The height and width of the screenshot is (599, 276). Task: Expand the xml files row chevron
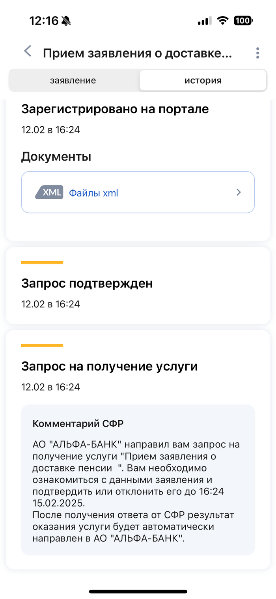(x=239, y=192)
